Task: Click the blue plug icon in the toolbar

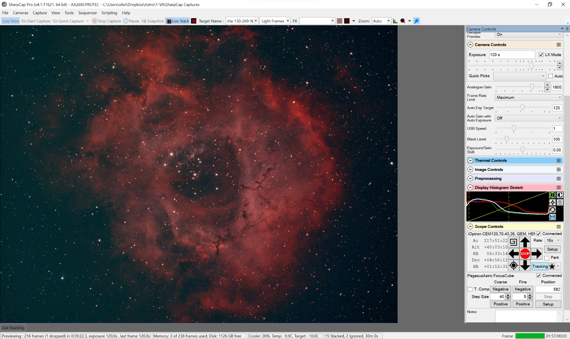Action: [416, 21]
